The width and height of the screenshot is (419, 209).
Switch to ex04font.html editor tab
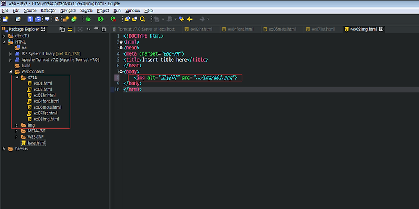237,30
